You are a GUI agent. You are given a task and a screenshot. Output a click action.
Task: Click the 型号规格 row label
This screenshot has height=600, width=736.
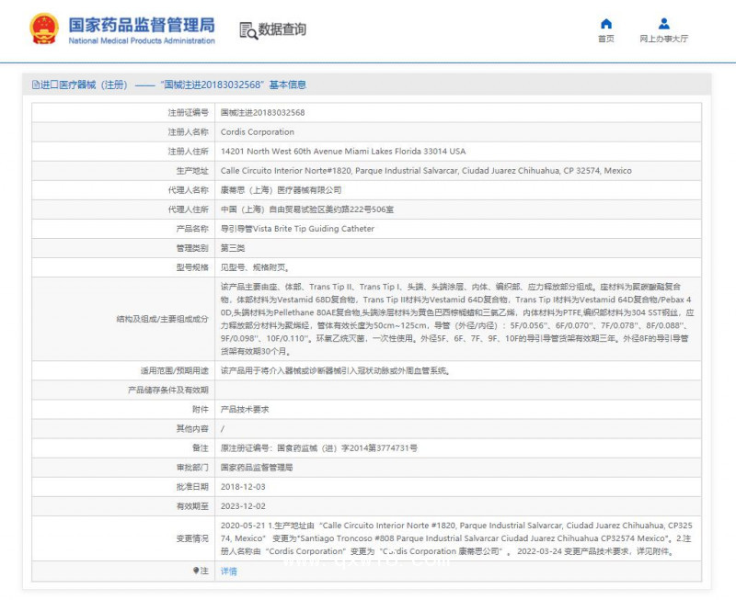pos(192,267)
